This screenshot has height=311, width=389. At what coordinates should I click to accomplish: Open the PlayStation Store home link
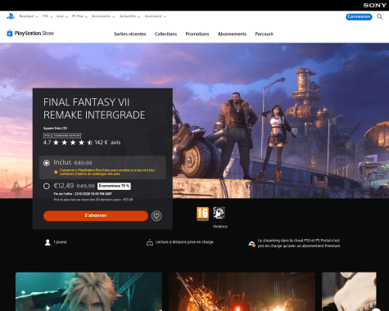pyautogui.click(x=30, y=34)
